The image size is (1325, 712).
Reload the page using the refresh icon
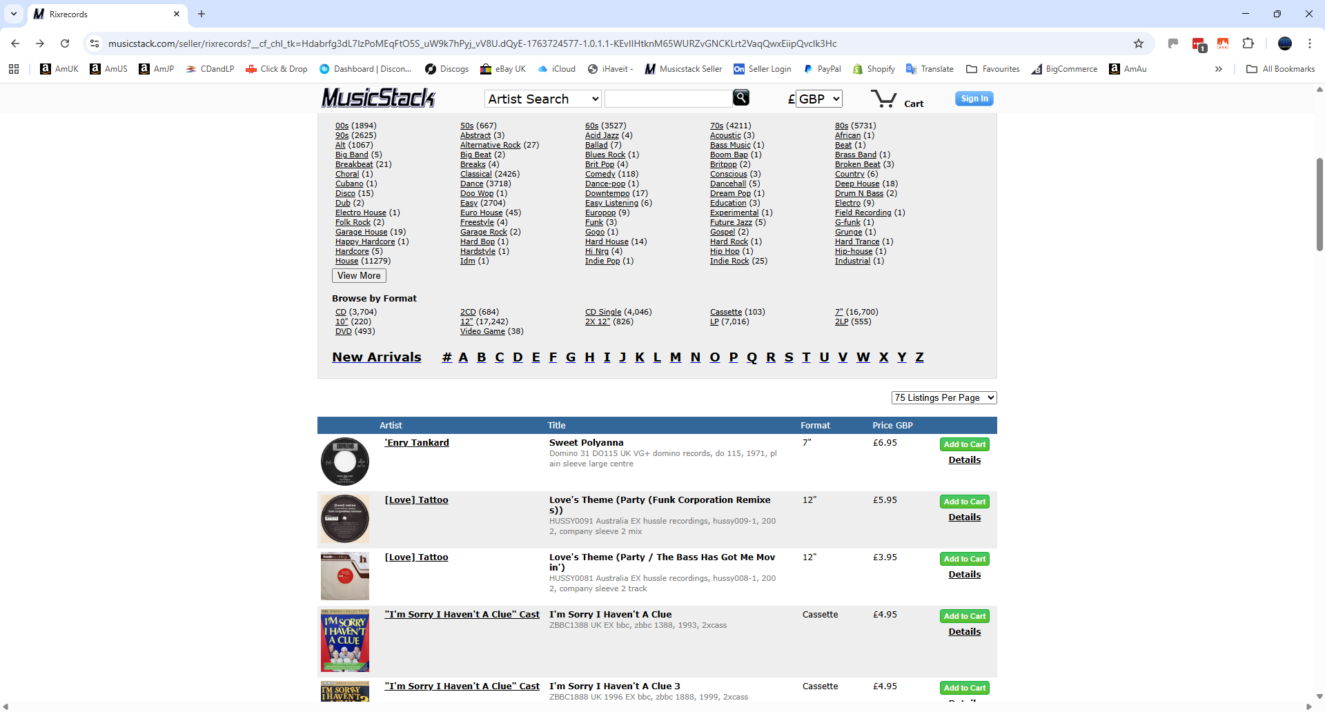coord(65,43)
